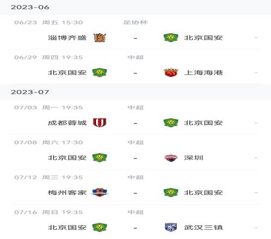The width and height of the screenshot is (271, 239).
Task: Click 北京国安 badge in 07/16 match row
Action: (x=100, y=227)
